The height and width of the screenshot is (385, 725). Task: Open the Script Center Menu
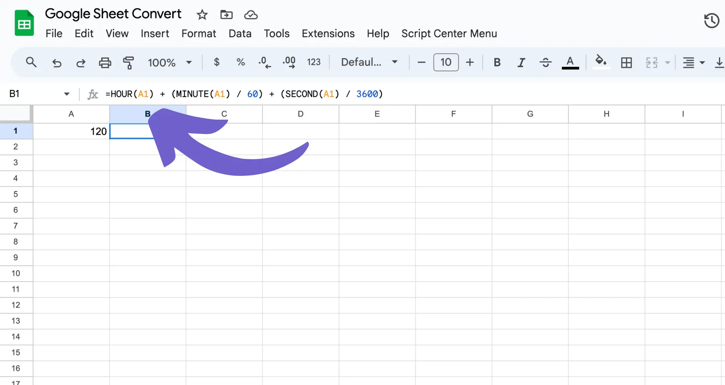point(449,34)
